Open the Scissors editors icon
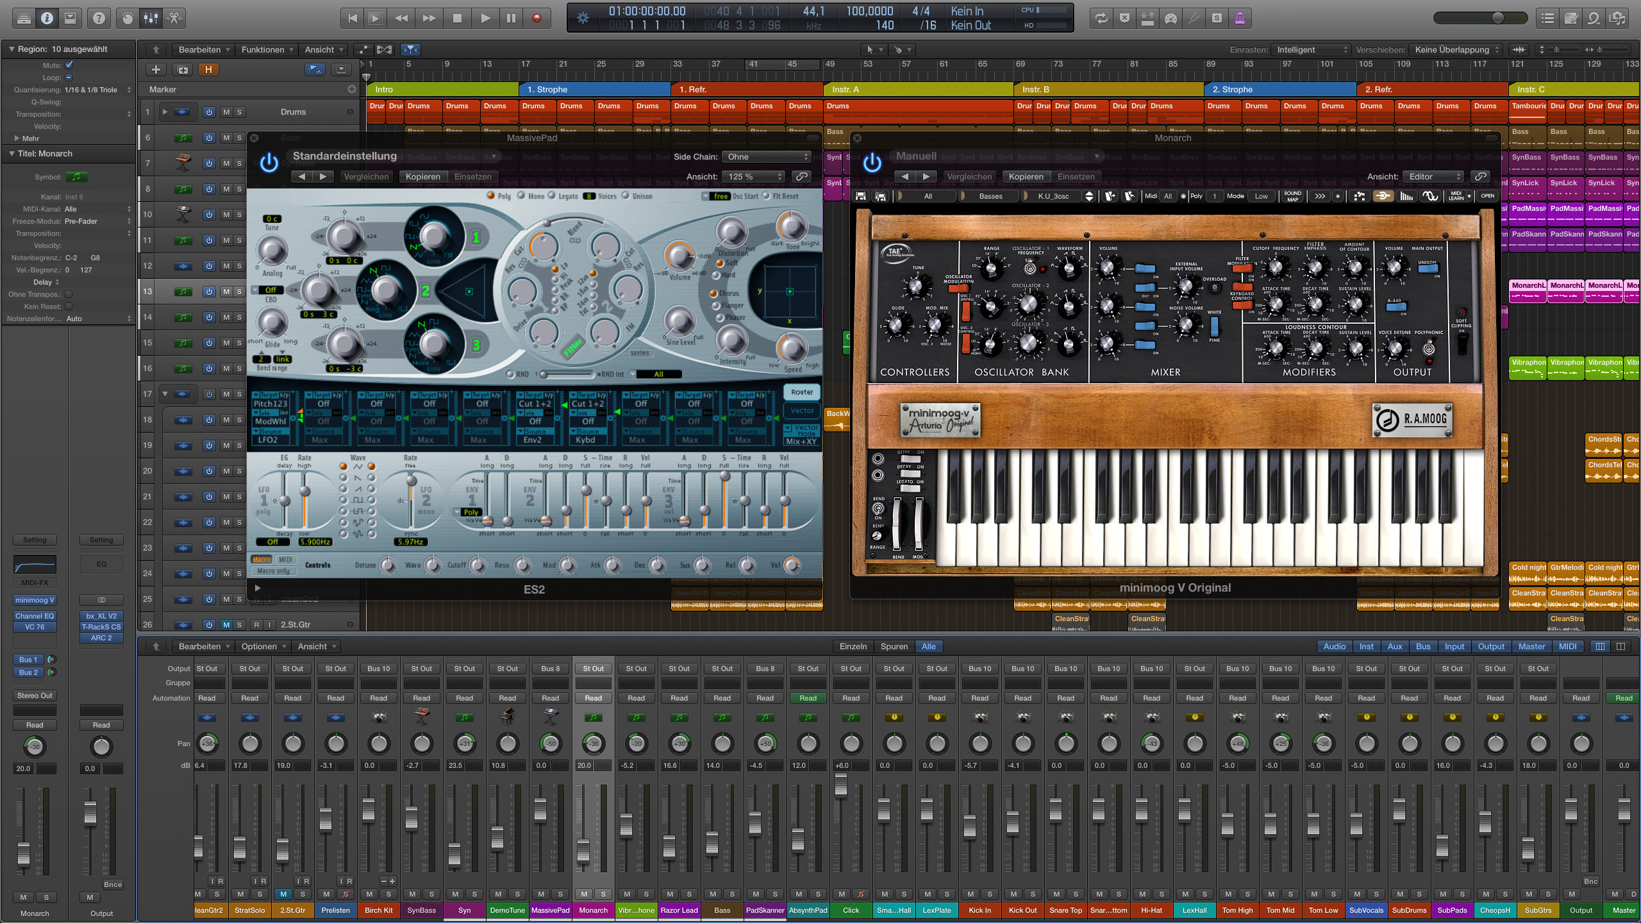 174,19
